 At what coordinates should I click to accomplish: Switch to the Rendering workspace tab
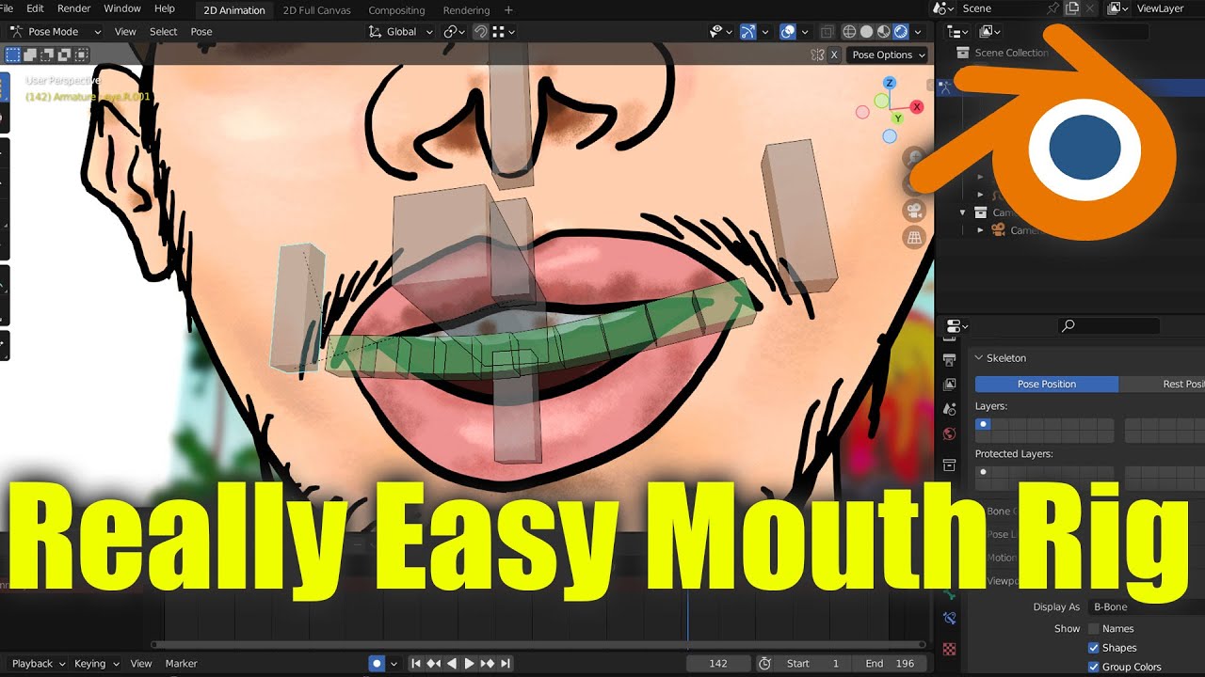(466, 10)
